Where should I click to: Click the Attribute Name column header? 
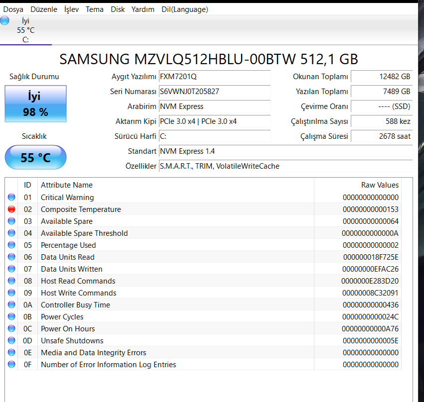[176, 185]
